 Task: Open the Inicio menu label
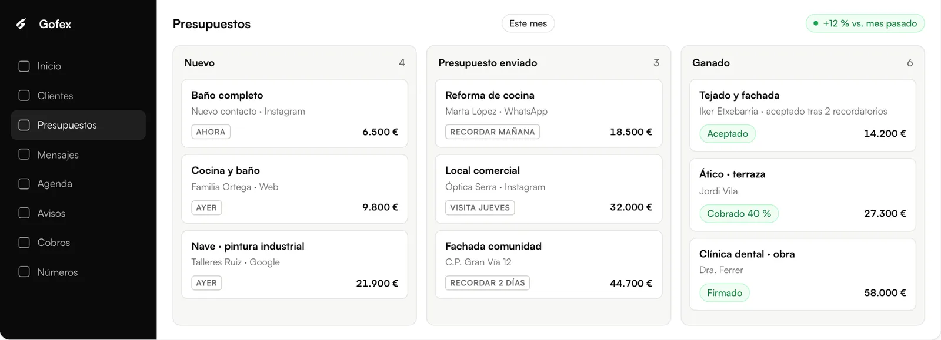[49, 66]
